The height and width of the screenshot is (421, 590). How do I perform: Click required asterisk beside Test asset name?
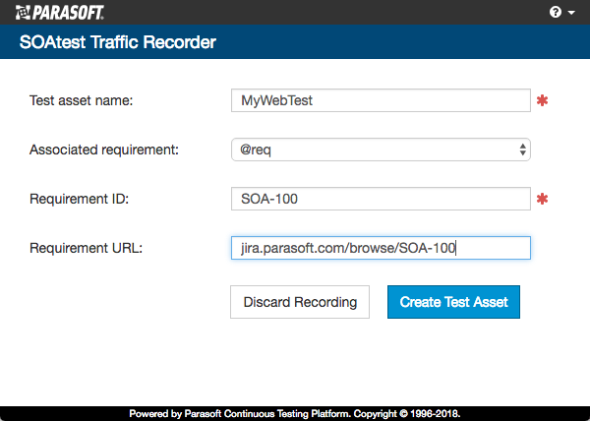(x=542, y=100)
